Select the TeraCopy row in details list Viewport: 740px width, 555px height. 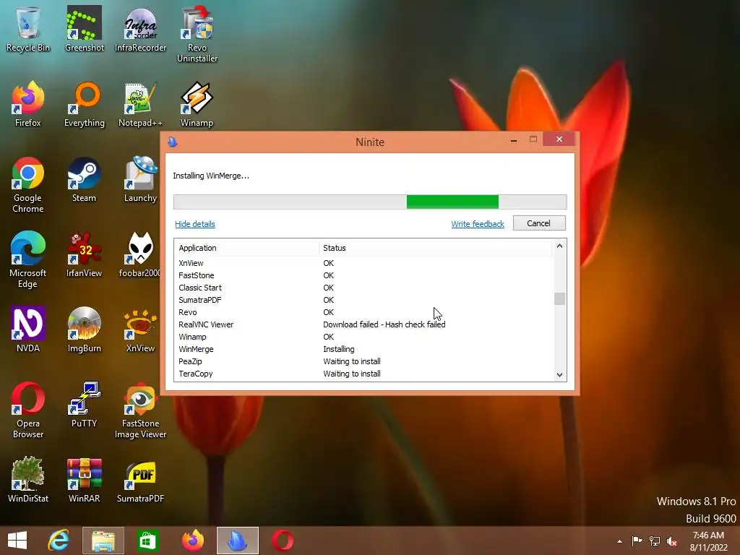[363, 374]
